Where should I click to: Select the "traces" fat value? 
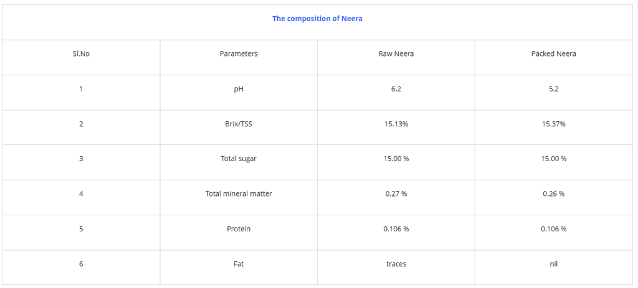pyautogui.click(x=396, y=264)
